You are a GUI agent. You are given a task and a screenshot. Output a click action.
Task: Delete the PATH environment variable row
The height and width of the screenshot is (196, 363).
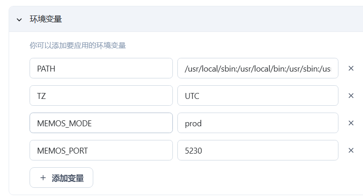click(351, 68)
